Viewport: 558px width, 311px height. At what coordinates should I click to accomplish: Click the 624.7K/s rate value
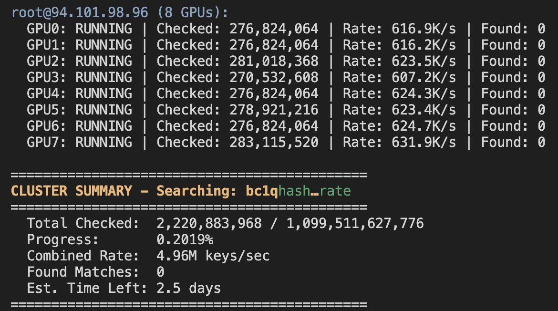(x=424, y=126)
